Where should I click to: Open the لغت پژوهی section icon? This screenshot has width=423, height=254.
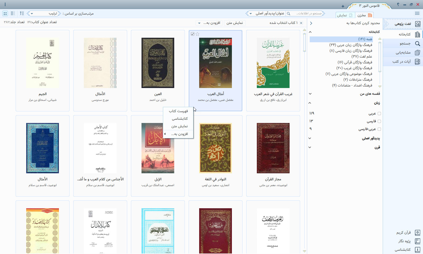(x=418, y=24)
